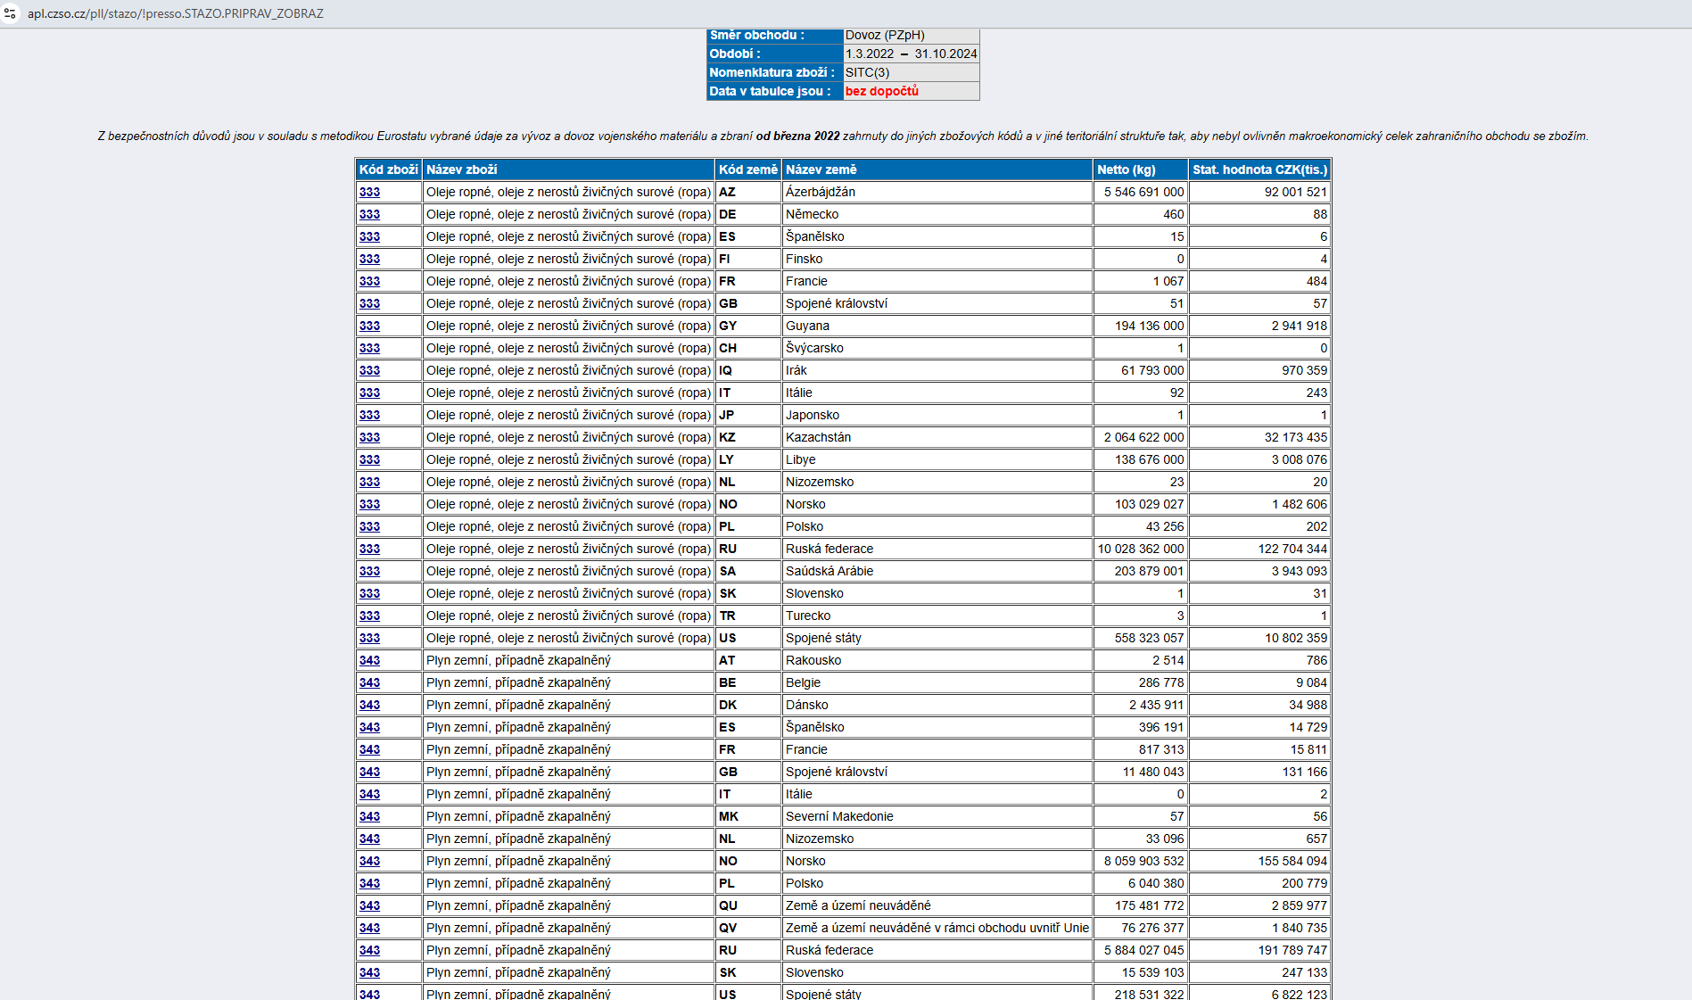Open code 343 link in Dánsko row
This screenshot has width=1692, height=1000.
pyautogui.click(x=369, y=705)
